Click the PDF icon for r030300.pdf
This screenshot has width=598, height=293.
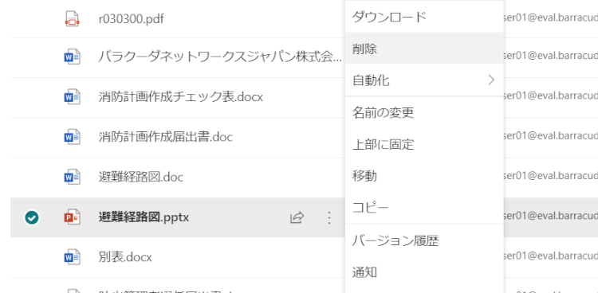[x=72, y=18]
